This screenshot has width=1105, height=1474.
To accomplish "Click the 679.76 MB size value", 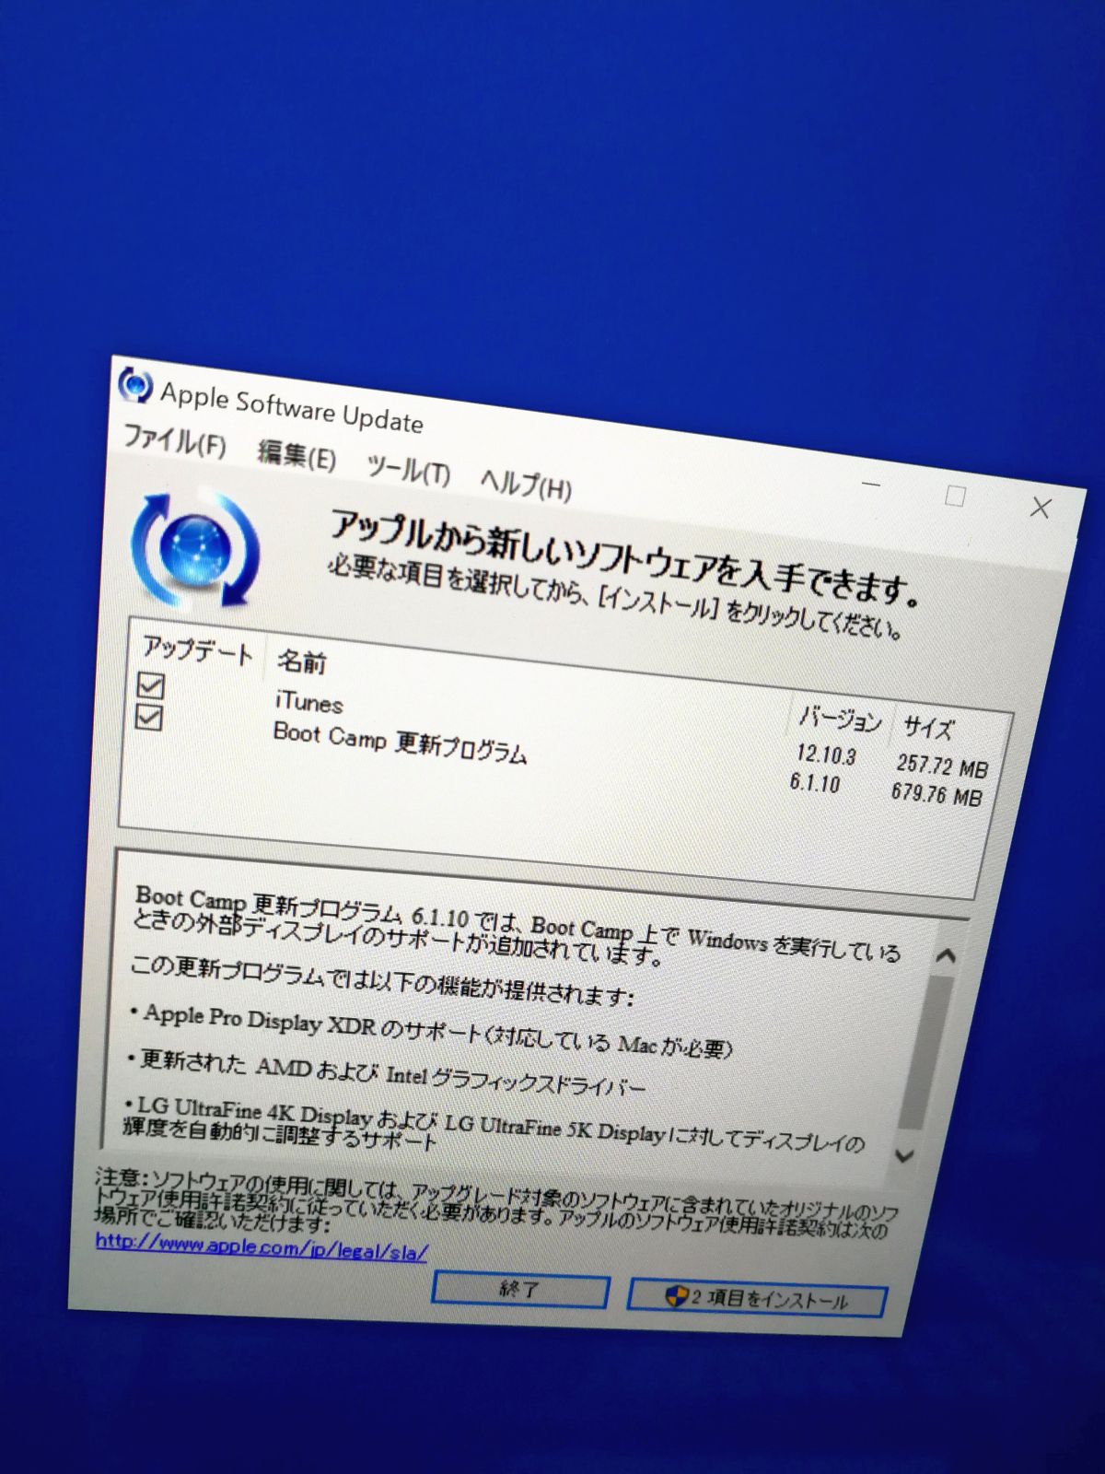I will (936, 793).
